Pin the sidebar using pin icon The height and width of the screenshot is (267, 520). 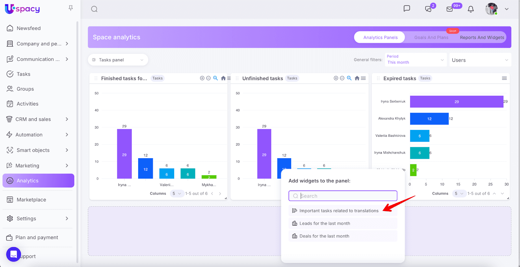71,8
